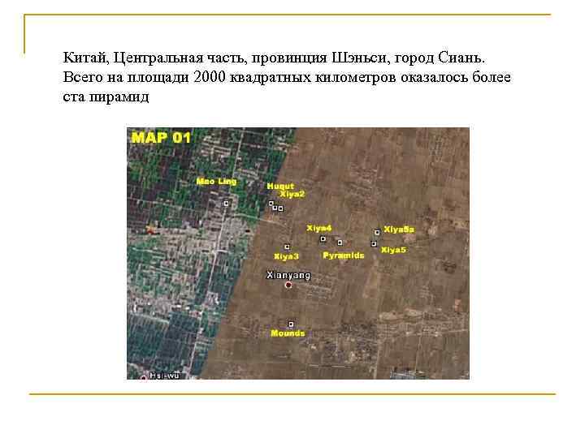Click the Mounds label

click(288, 333)
